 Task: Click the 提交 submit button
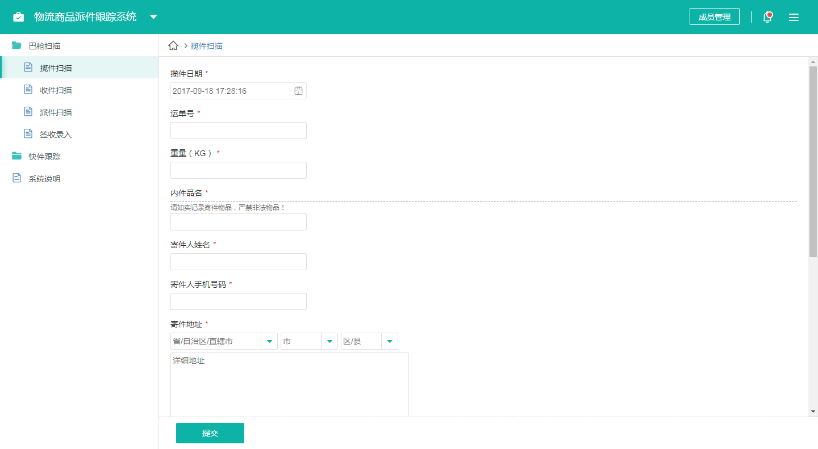[210, 433]
